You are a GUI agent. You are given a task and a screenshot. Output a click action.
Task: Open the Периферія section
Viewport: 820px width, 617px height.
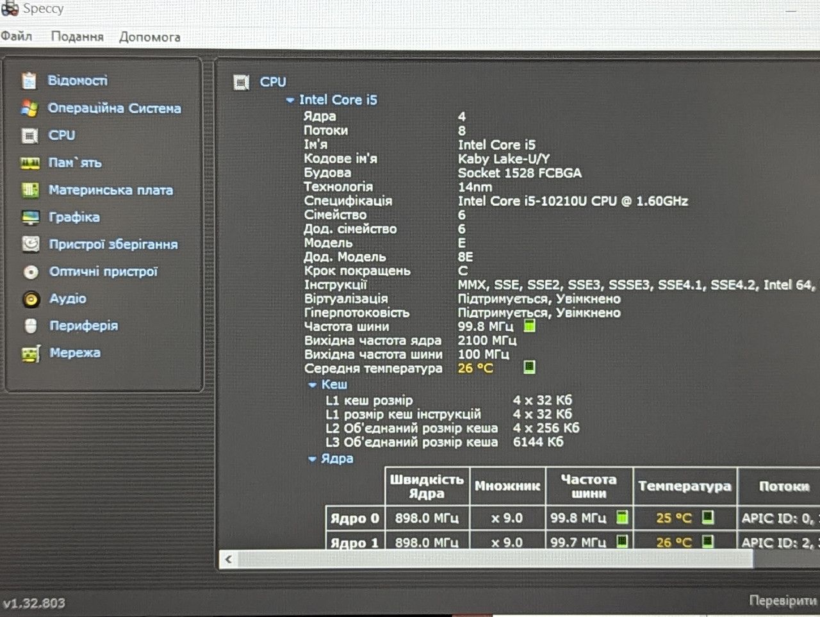(84, 325)
